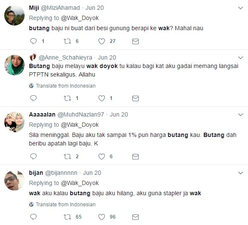
Task: Like bijan's tweet with 96 likes
Action: tap(102, 217)
